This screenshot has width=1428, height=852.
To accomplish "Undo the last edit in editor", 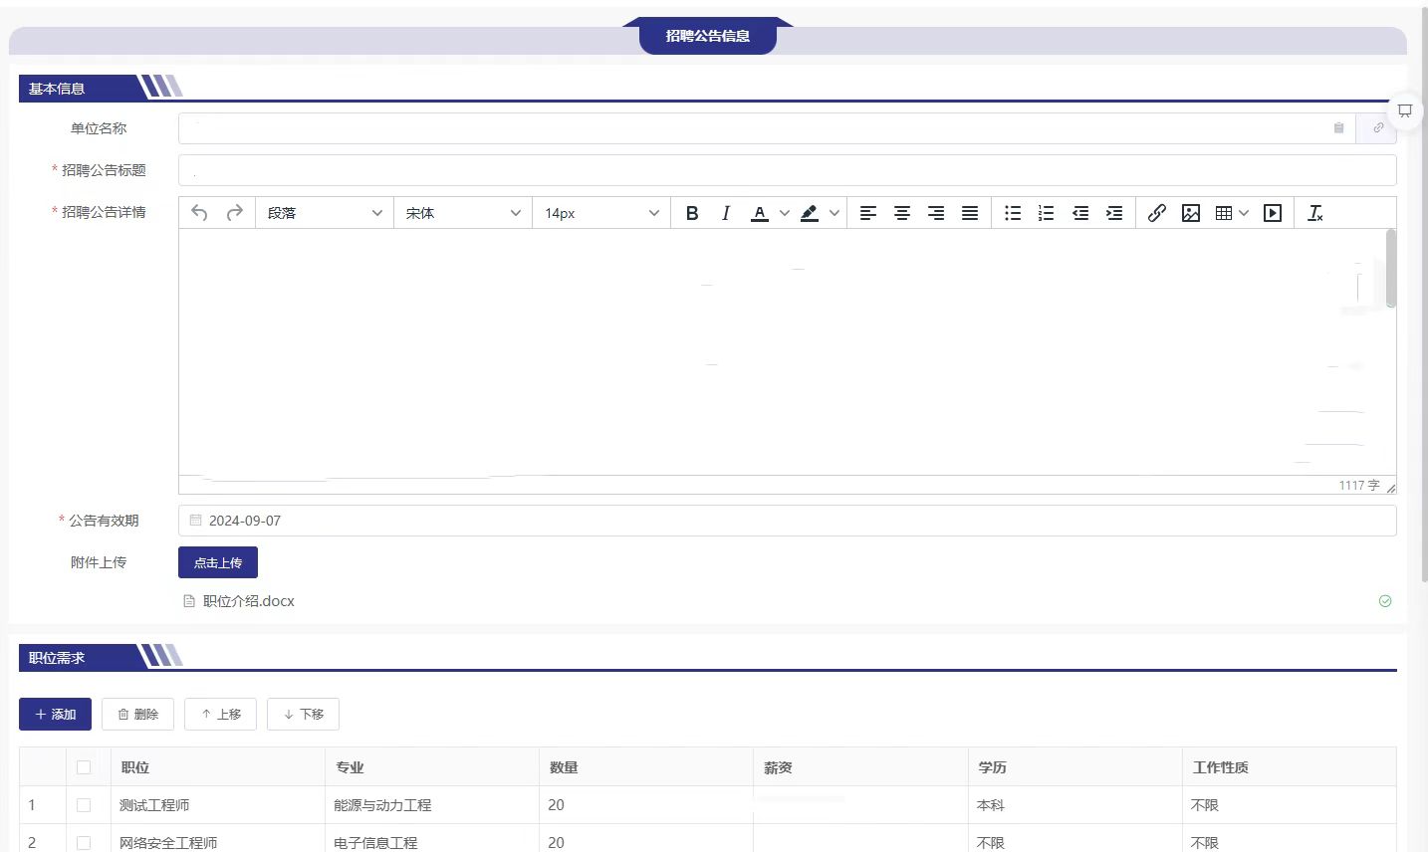I will (199, 213).
